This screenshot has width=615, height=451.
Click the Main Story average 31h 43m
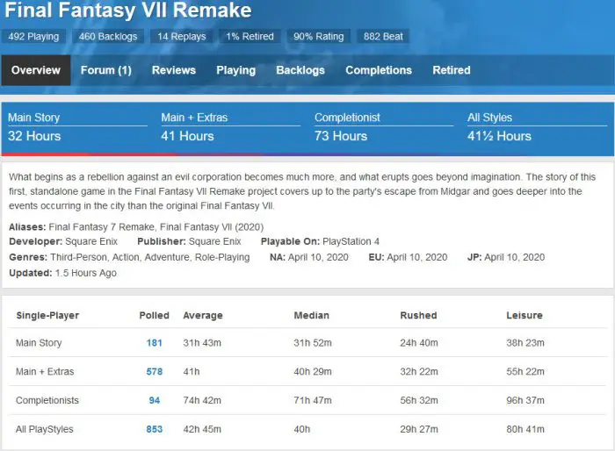click(x=202, y=343)
